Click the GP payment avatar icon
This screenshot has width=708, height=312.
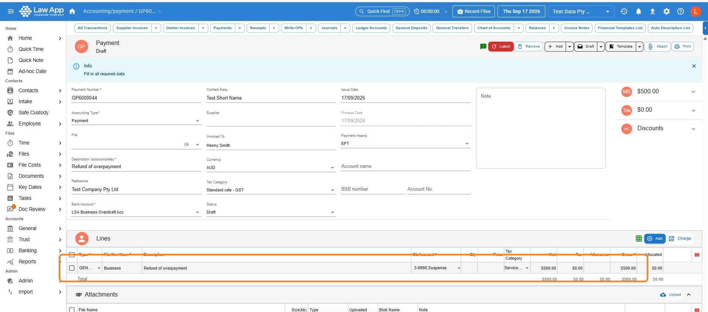pos(81,46)
